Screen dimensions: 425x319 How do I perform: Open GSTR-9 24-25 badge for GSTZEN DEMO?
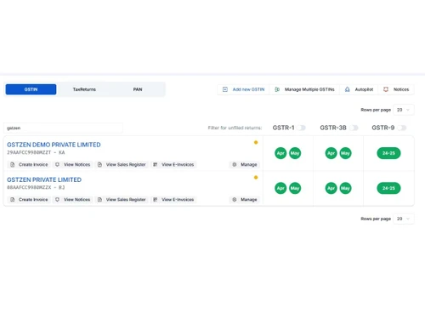click(388, 153)
